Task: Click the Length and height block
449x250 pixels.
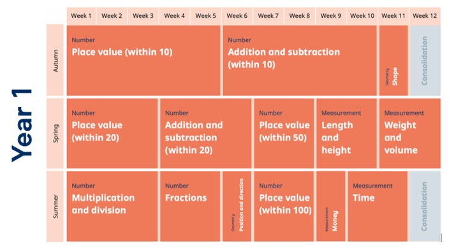Action: point(346,133)
